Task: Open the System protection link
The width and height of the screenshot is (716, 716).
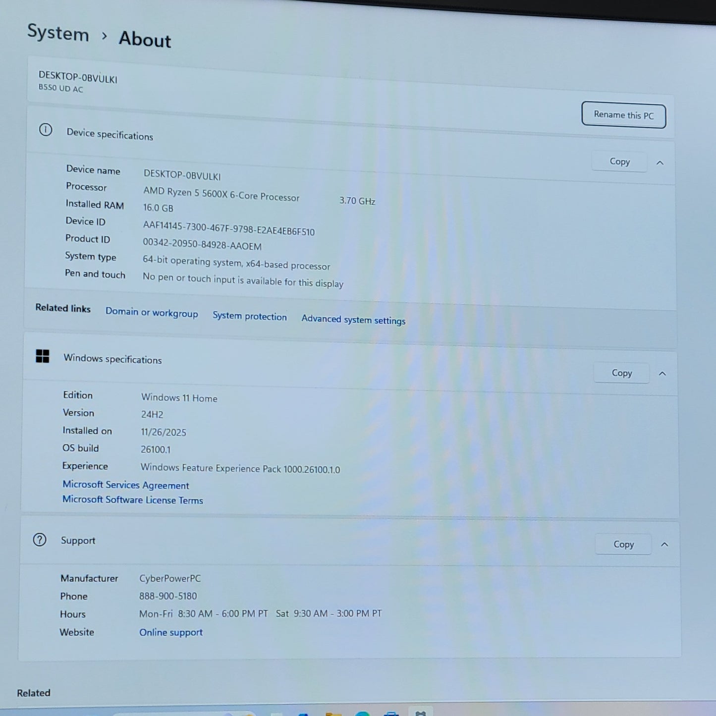Action: click(x=250, y=316)
